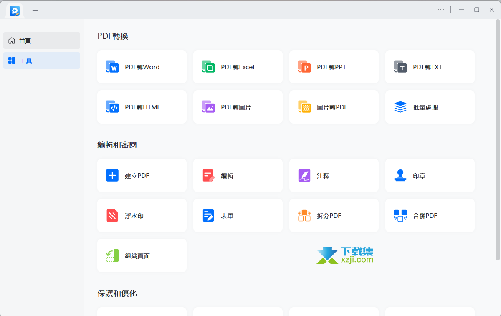Screen dimensions: 501x316
Task: Launch the 拆分PDF split tool
Action: pyautogui.click(x=334, y=215)
